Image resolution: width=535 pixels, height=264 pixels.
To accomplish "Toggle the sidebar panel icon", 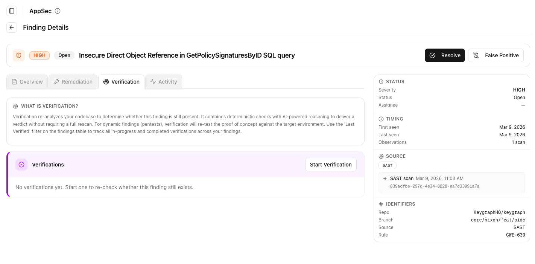I will (x=12, y=11).
